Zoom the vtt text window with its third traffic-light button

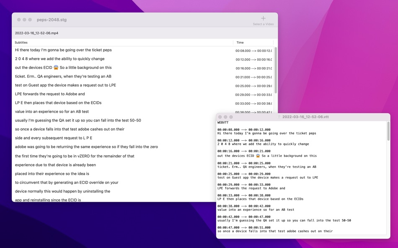231,117
